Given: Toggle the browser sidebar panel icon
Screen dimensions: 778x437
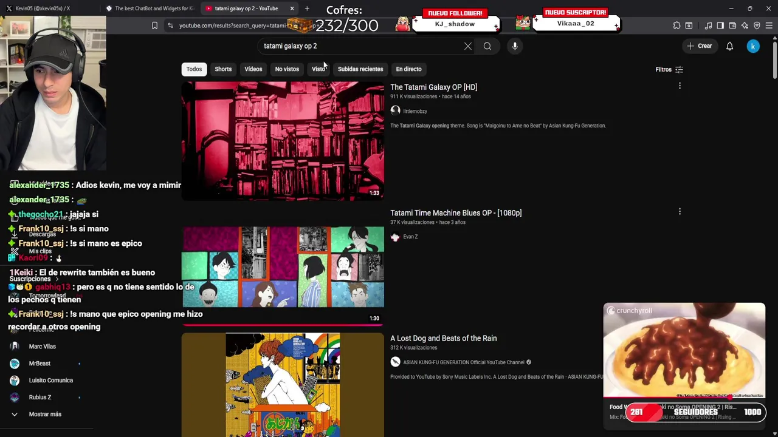Looking at the screenshot, I should [x=720, y=25].
